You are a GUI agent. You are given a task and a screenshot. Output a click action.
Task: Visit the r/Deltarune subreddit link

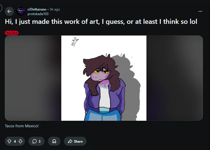click(37, 9)
